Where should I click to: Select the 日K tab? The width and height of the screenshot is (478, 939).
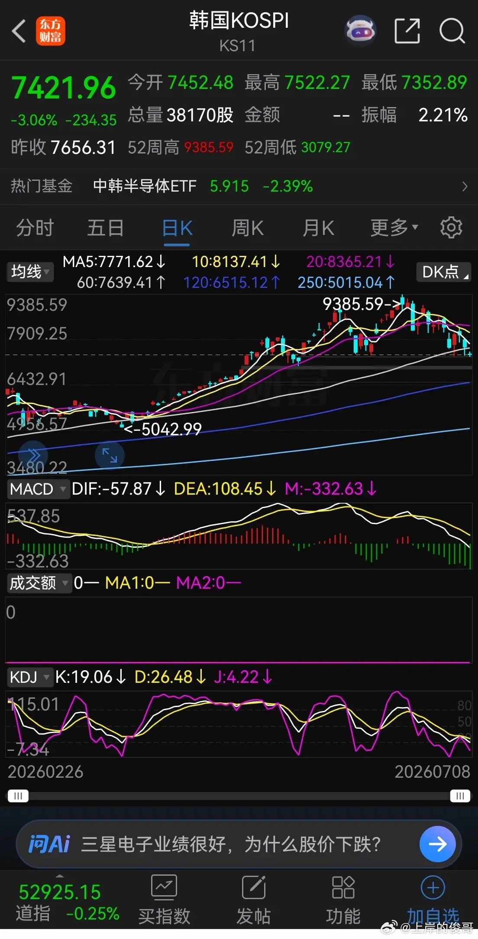click(x=177, y=228)
